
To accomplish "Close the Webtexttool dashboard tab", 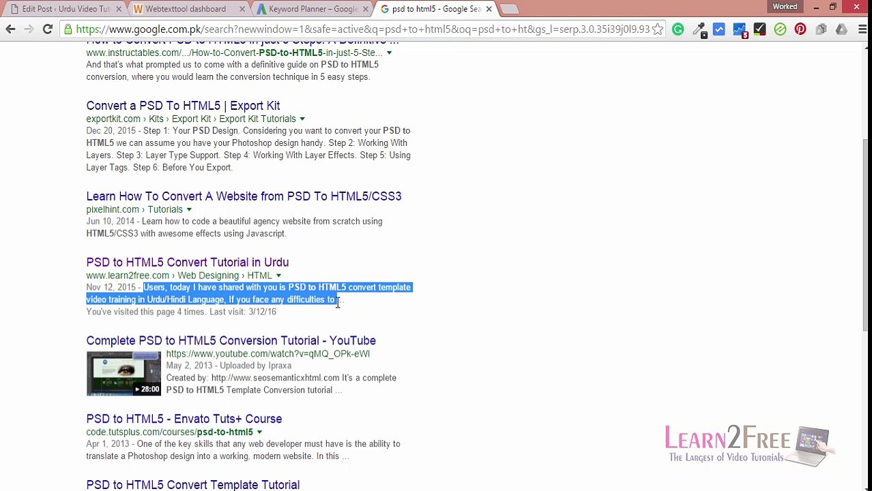I will click(x=242, y=9).
